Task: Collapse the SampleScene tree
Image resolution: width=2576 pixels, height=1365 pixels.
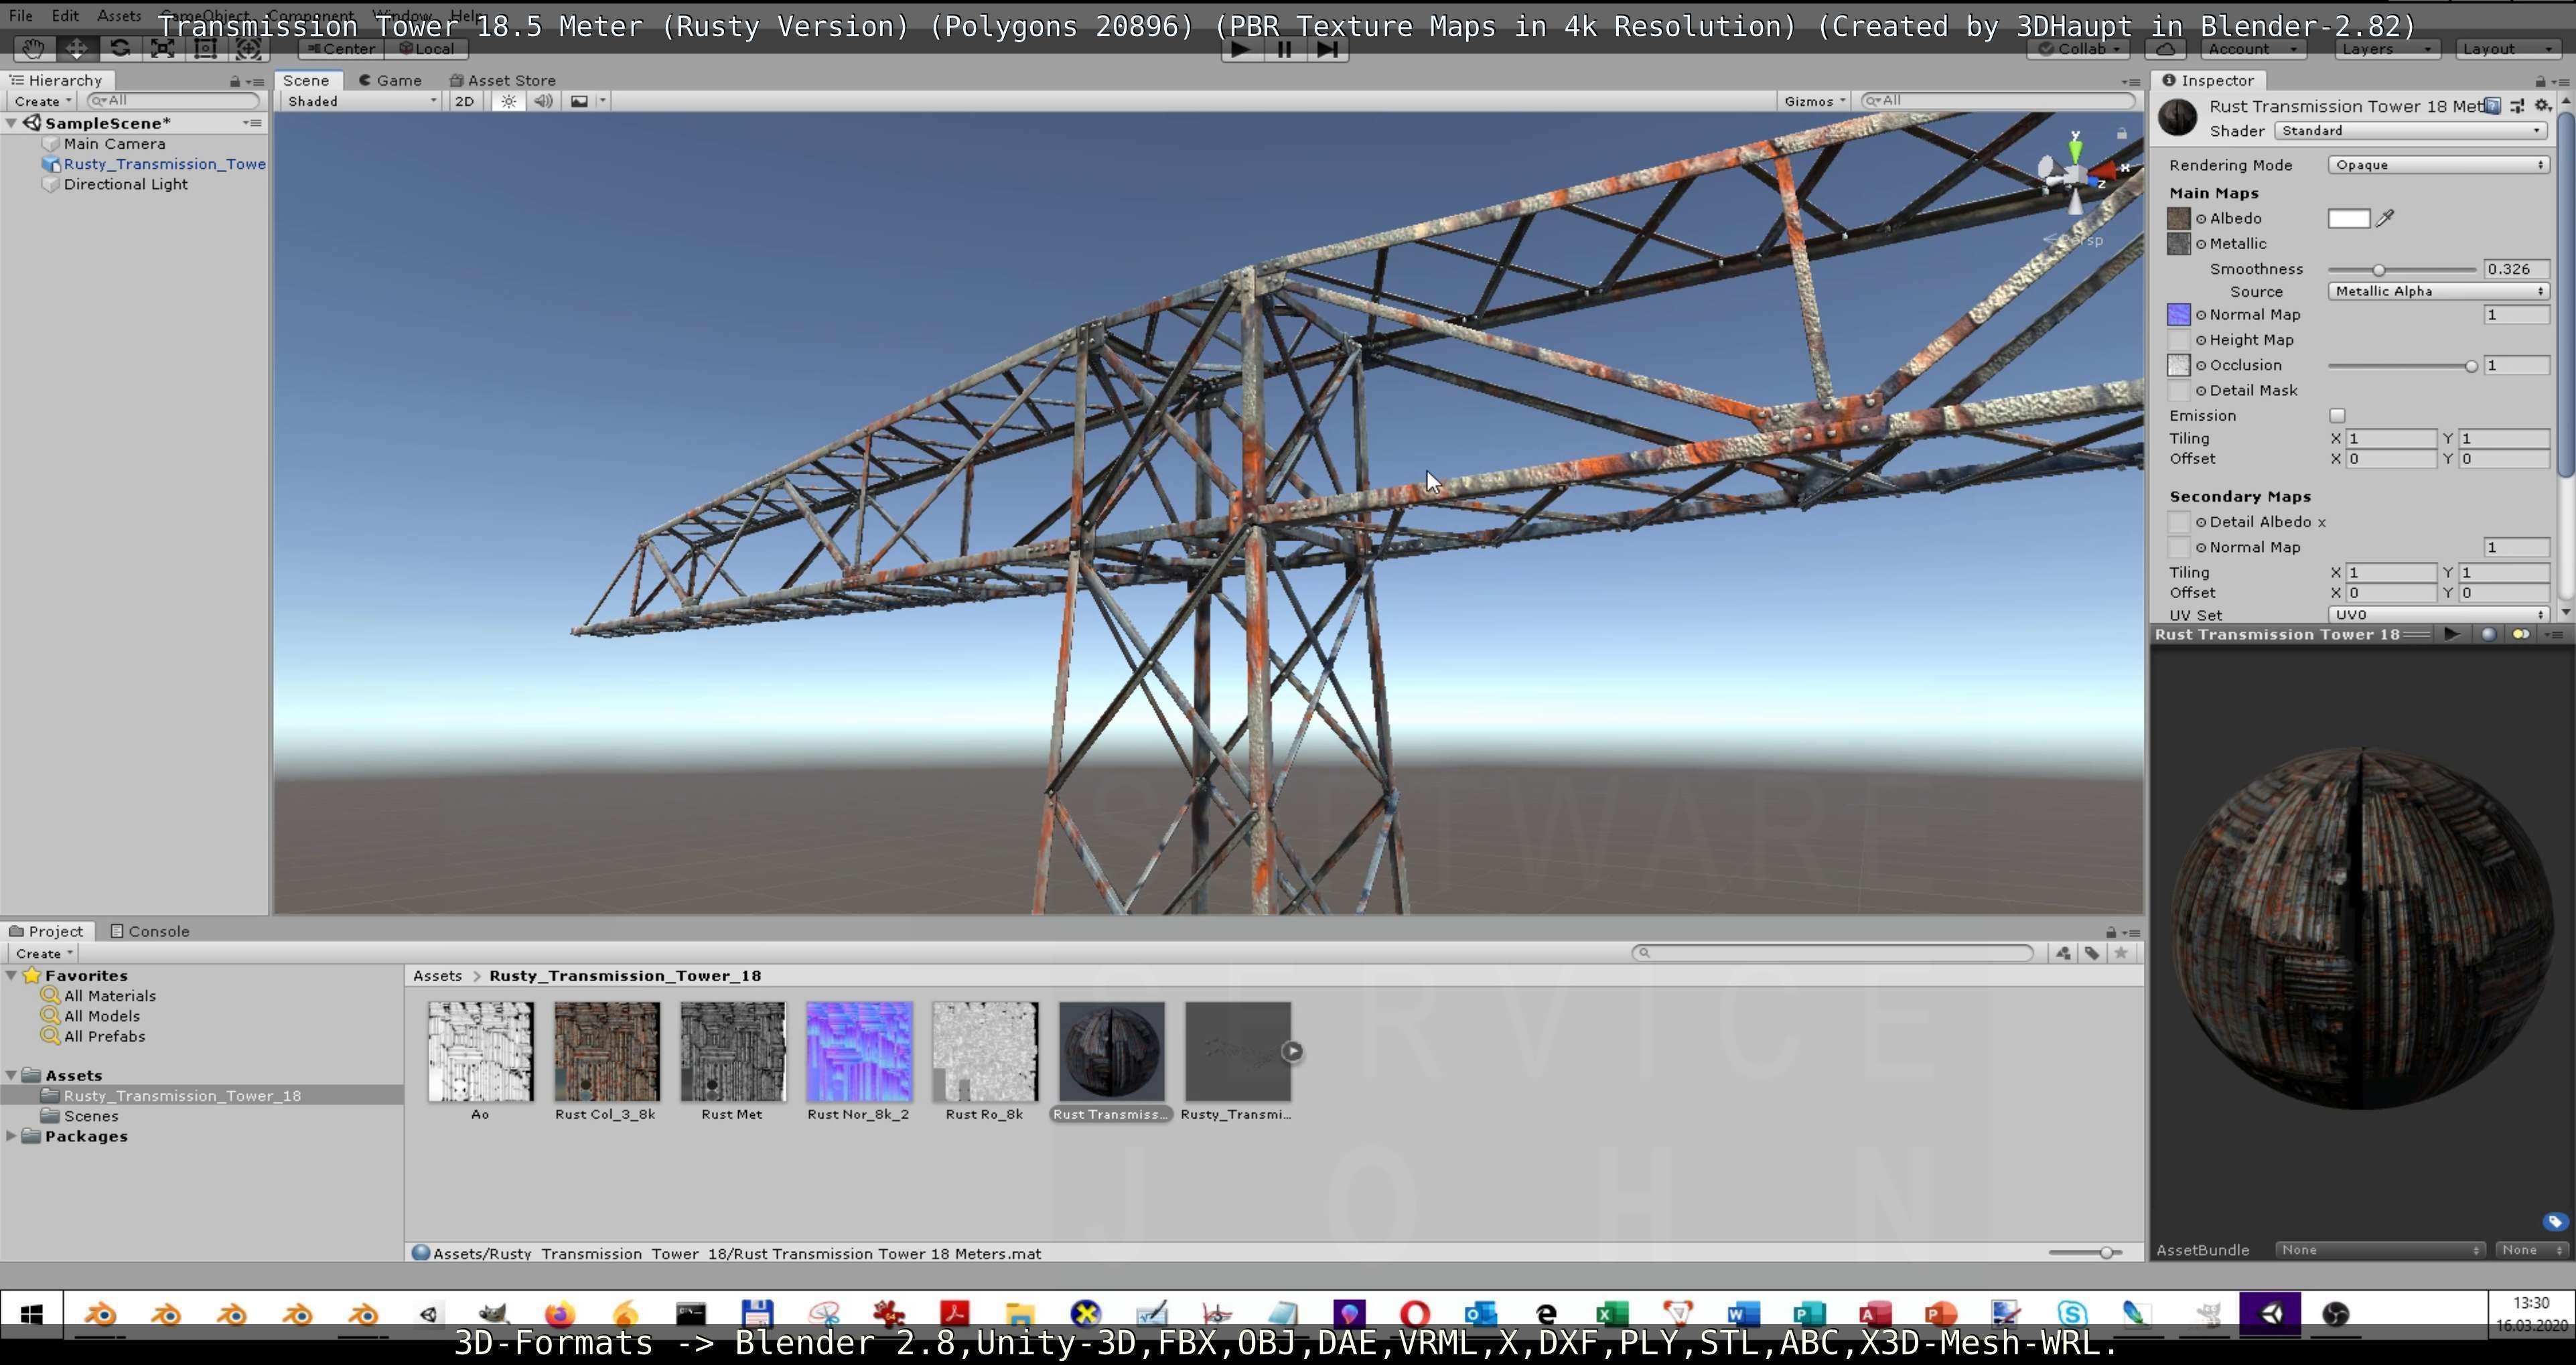Action: (x=11, y=123)
